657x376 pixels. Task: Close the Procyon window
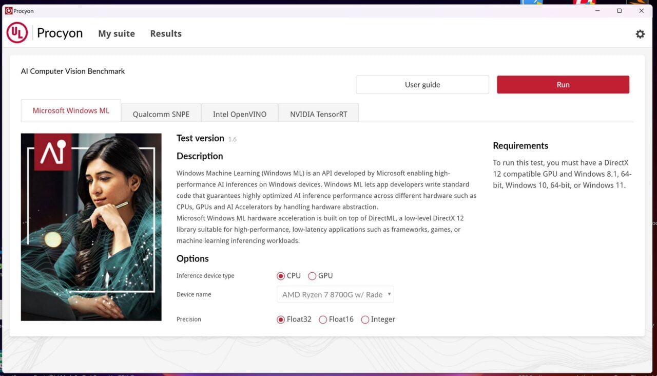point(642,11)
